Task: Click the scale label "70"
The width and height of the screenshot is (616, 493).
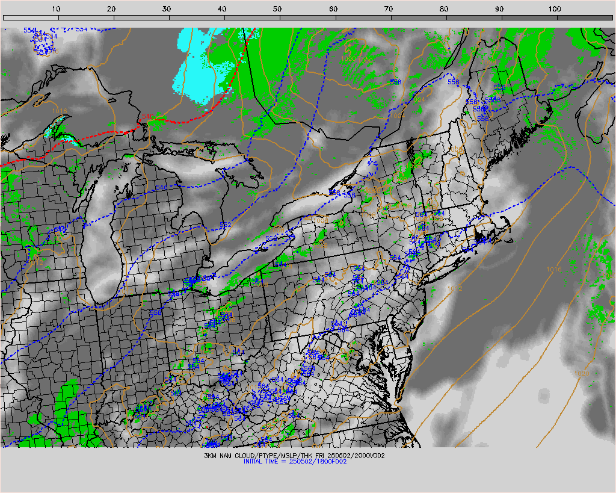Action: coord(389,8)
